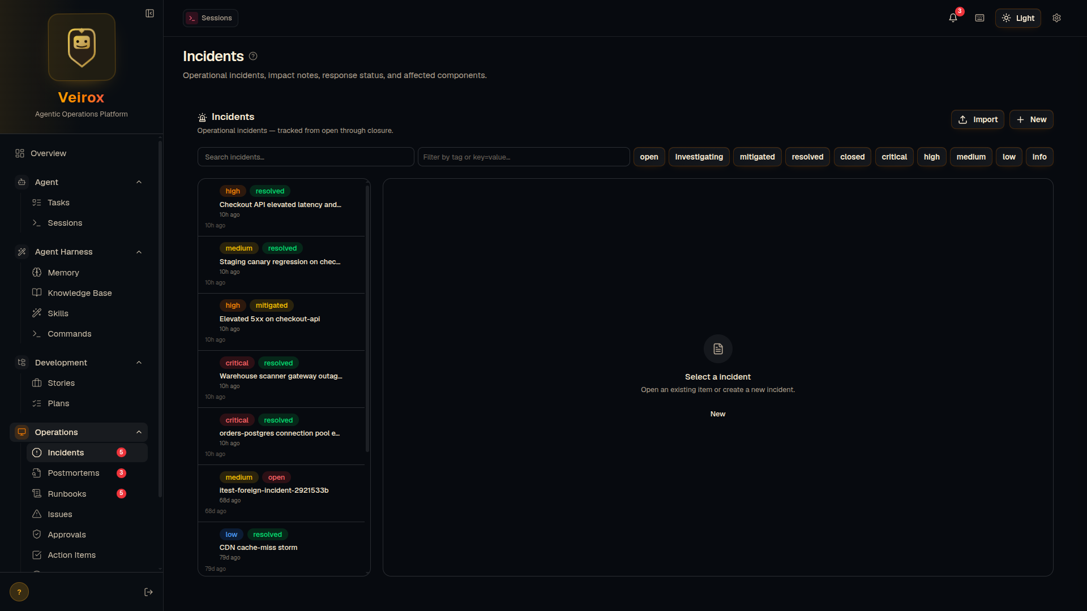1087x611 pixels.
Task: Collapse the Development section chevron
Action: coord(139,363)
